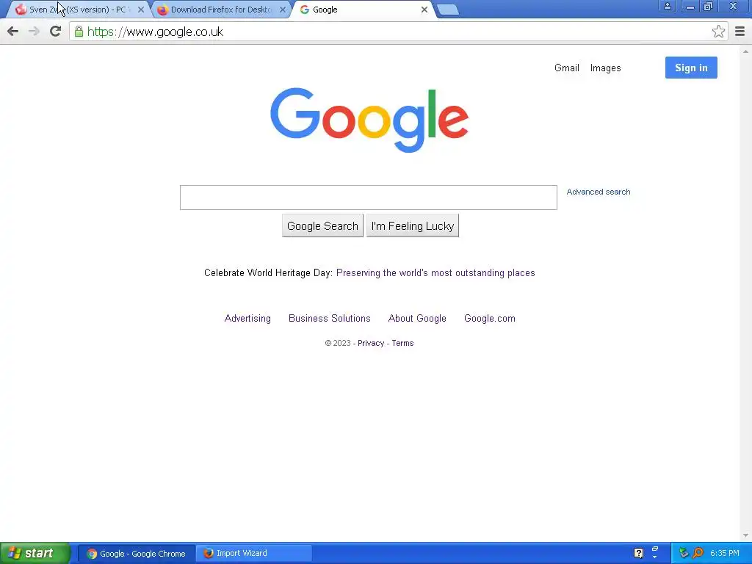Image resolution: width=752 pixels, height=564 pixels.
Task: Open Preserving the world's most outstanding places link
Action: click(x=435, y=273)
